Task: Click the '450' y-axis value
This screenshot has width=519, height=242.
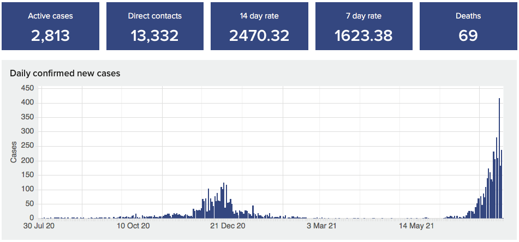Action: point(27,89)
